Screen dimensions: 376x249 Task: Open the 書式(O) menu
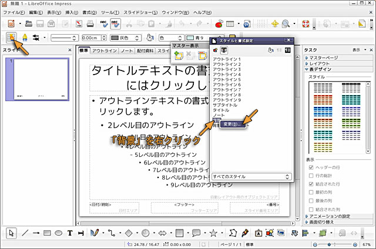pos(90,12)
